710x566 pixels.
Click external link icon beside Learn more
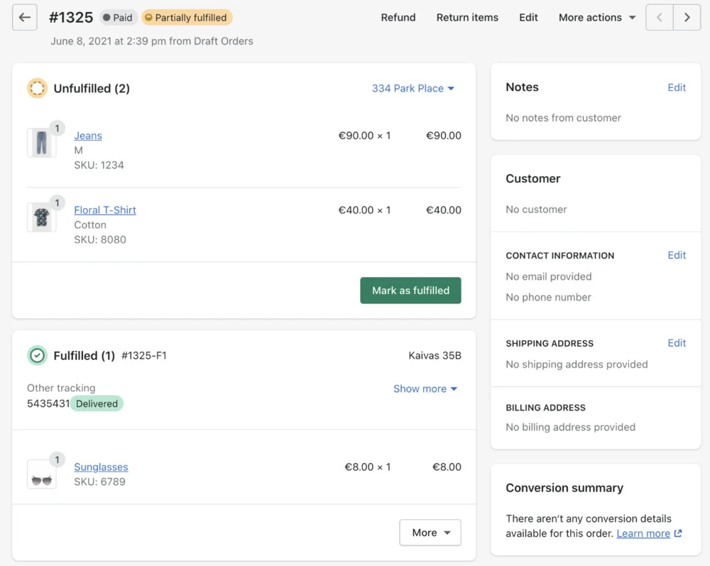(x=678, y=533)
